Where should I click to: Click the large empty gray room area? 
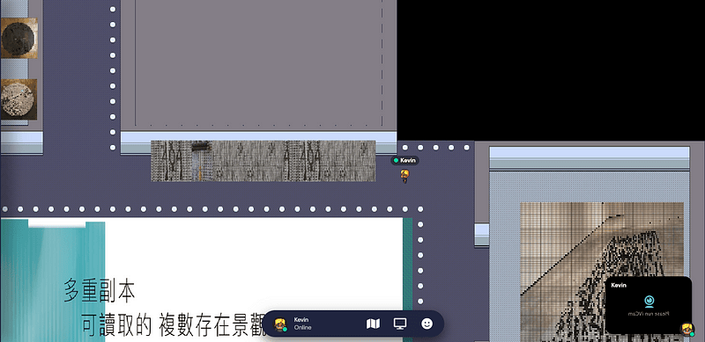258,62
